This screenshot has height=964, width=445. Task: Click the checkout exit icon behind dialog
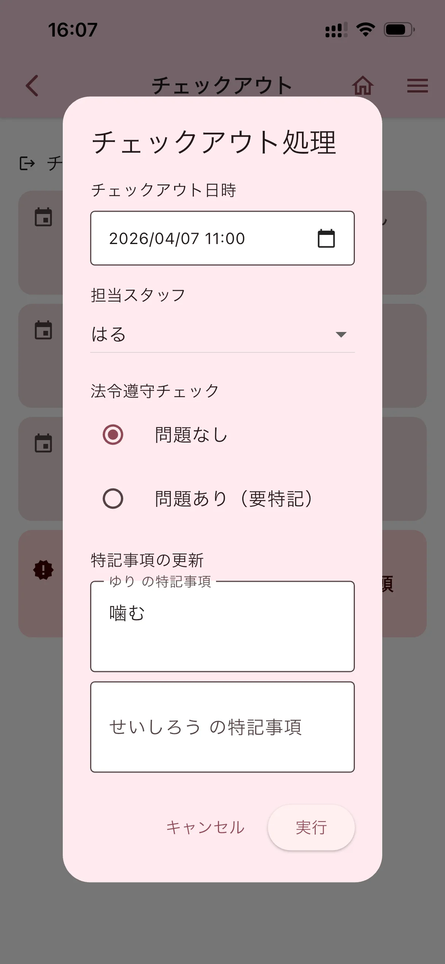pos(27,164)
